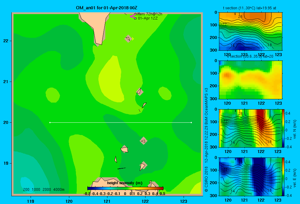Click the 'vel. E (m/s)' color scale
This screenshot has height=204, width=300.
pos(283,177)
